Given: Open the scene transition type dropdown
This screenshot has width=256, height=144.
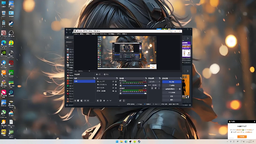Looking at the screenshot, I should pos(154,82).
